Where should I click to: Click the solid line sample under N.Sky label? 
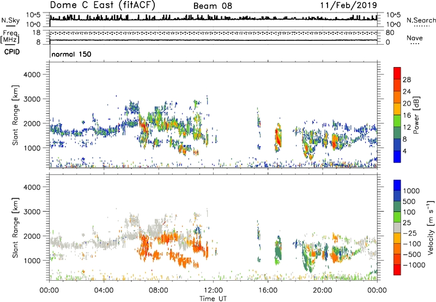(x=10, y=26)
